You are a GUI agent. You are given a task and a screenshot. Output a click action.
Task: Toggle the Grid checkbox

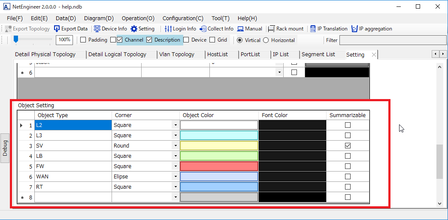(x=212, y=40)
